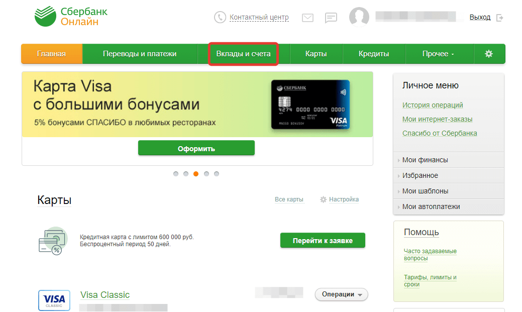The height and width of the screenshot is (312, 522).
Task: Click '5% бонусами СПАСИБО' banner subtitle
Action: [x=125, y=123]
